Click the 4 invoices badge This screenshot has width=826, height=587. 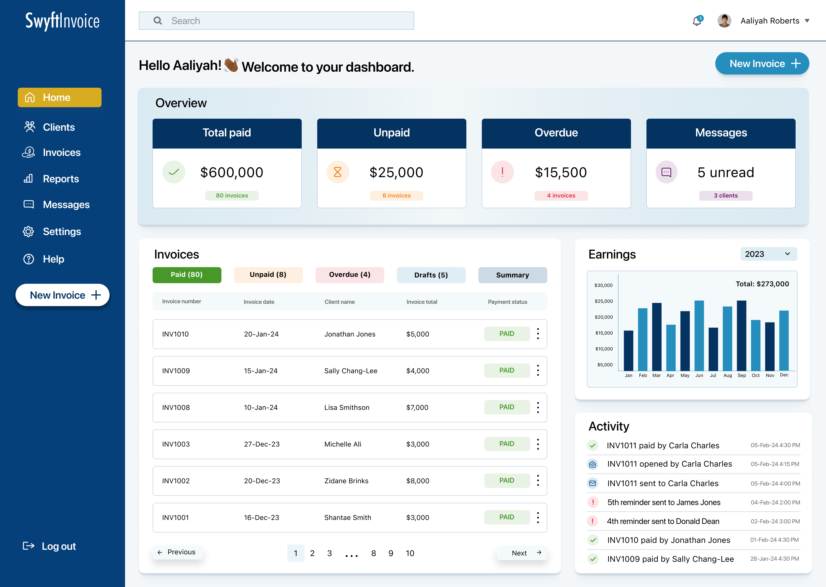(561, 195)
